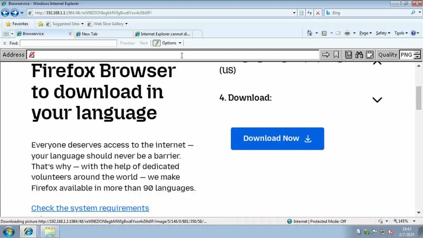Open Windows Explorer from the taskbar
The image size is (423, 238).
click(50, 232)
